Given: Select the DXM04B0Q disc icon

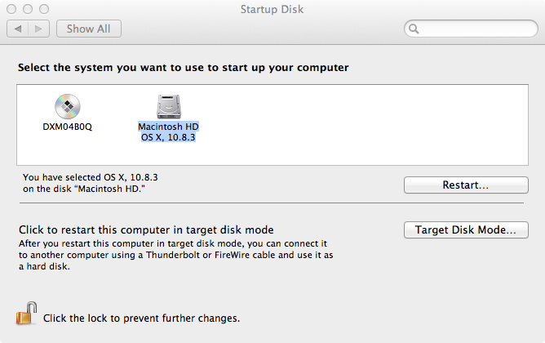Looking at the screenshot, I should pos(68,106).
